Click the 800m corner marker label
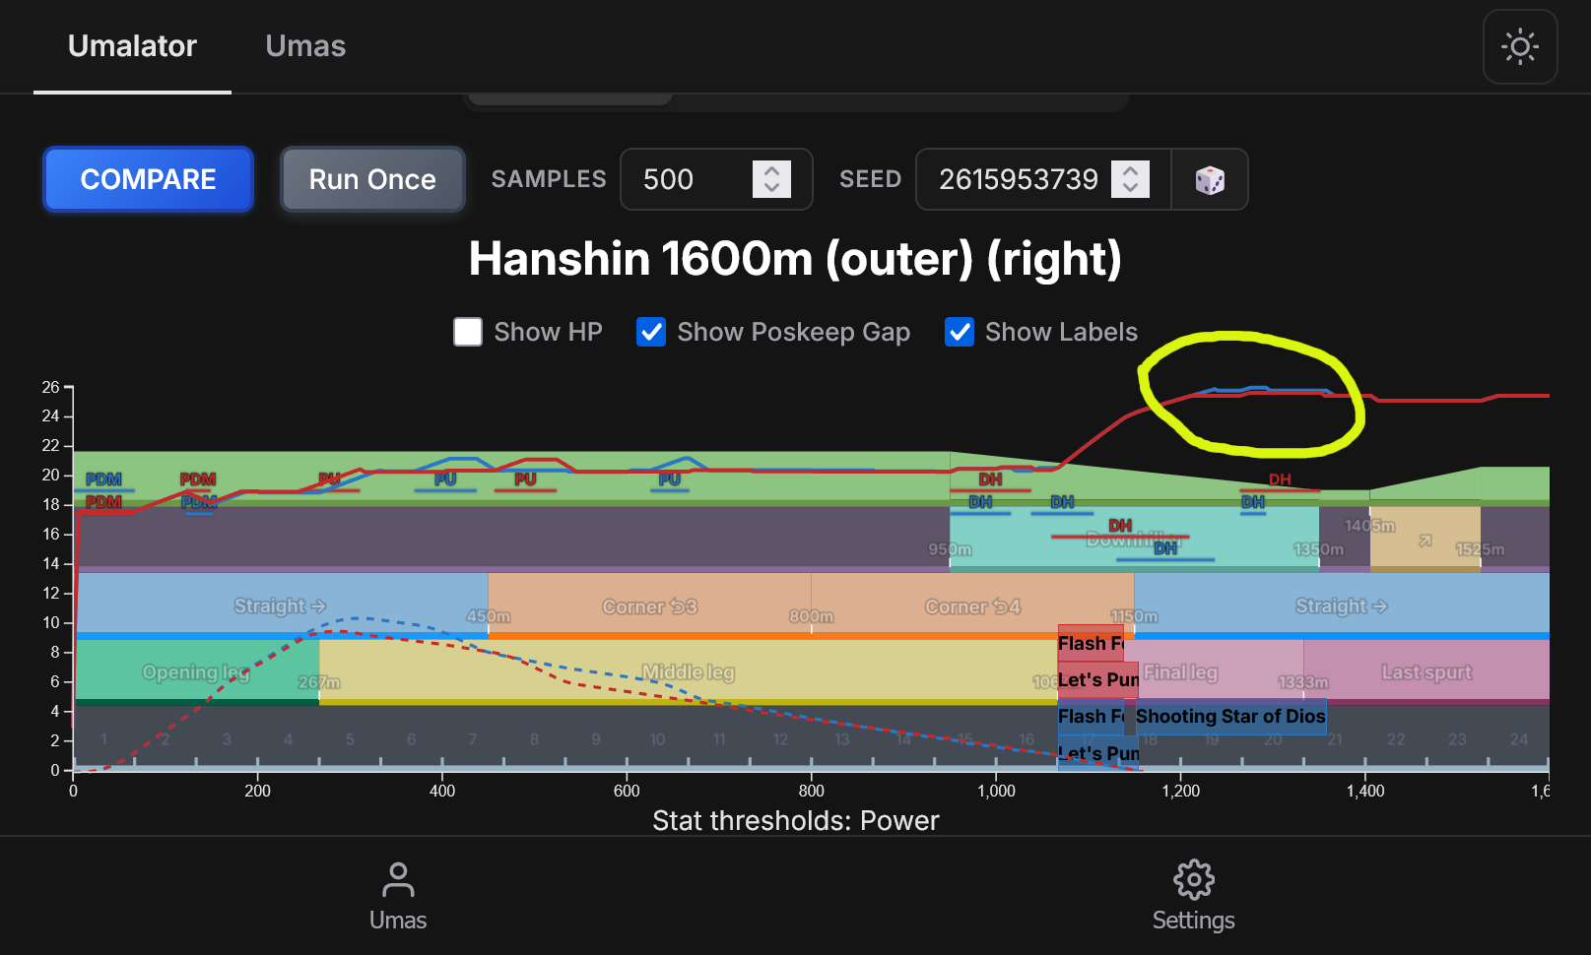1591x955 pixels. pos(811,616)
